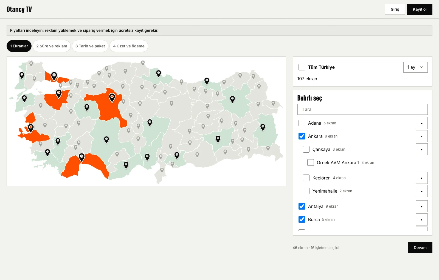Open step 3 Tarih ve paket
This screenshot has height=280, width=439.
point(90,46)
